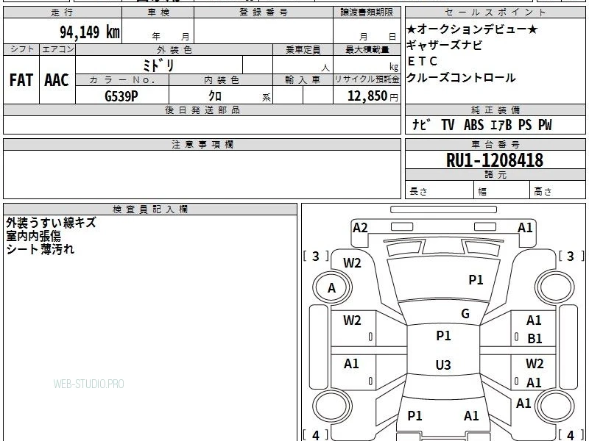Screen dimensions: 589x441
Task: Select the リサイクル預託金 header
Action: point(367,79)
